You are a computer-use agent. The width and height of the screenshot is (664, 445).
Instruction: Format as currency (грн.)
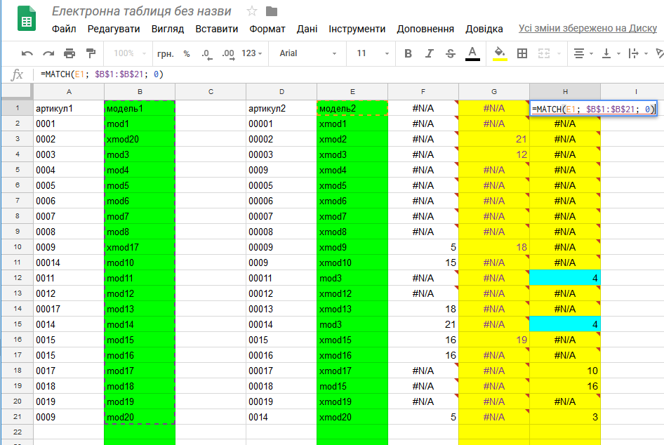coord(166,54)
